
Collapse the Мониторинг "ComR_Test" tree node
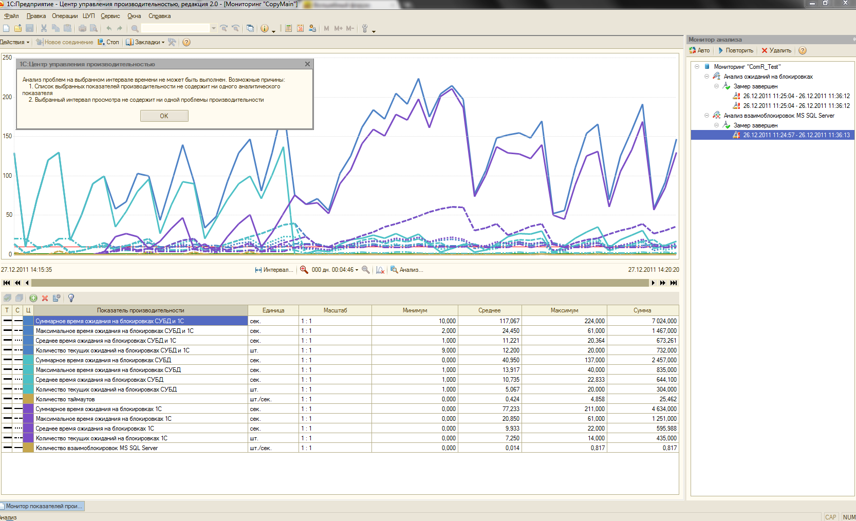tap(697, 67)
